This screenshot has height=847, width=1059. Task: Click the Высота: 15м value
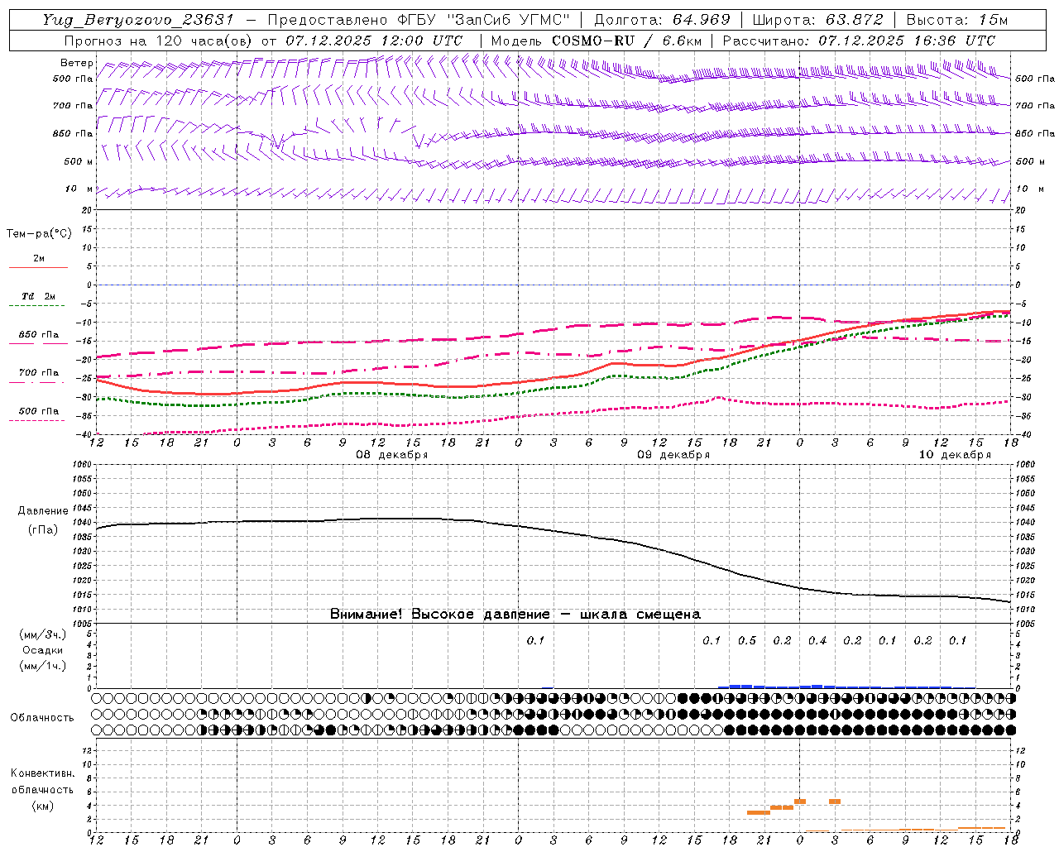tap(957, 20)
